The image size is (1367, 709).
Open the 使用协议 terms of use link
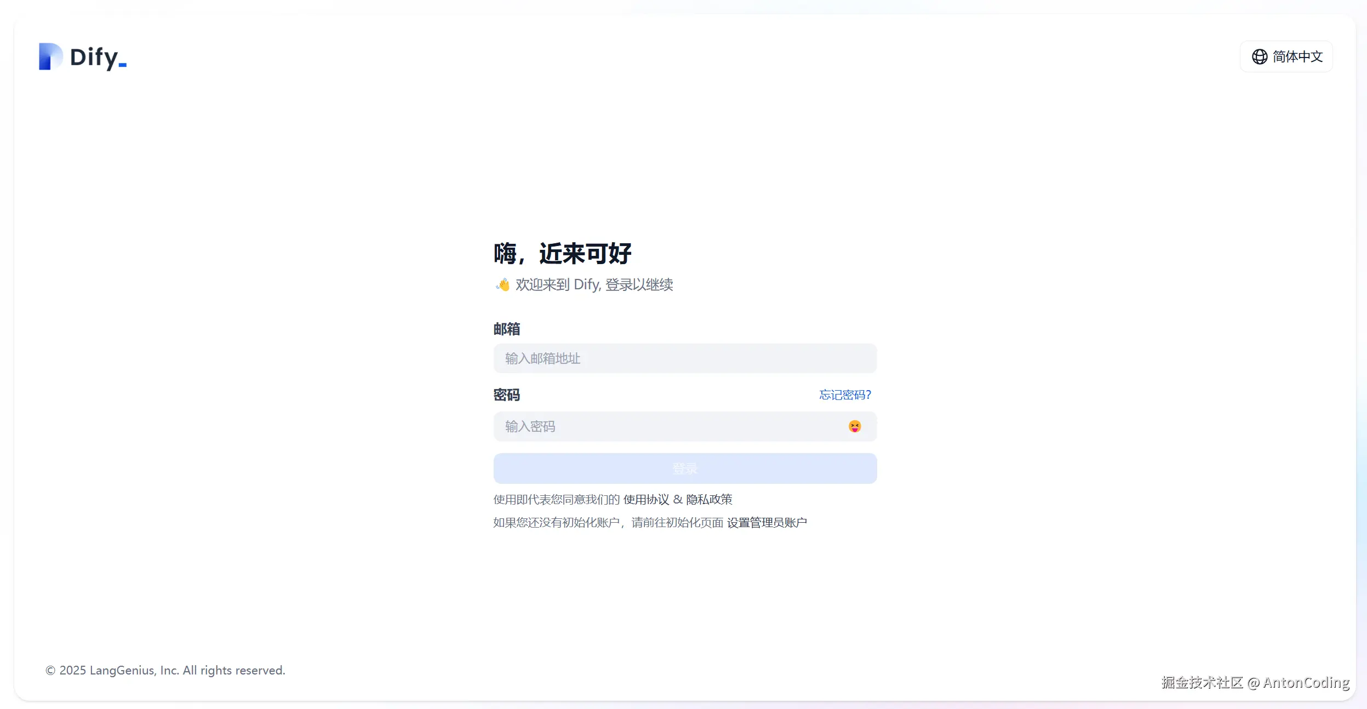click(645, 499)
